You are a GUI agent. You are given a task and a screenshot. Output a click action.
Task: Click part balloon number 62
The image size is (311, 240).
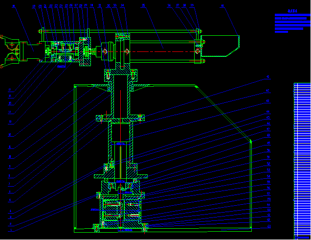tap(269, 220)
